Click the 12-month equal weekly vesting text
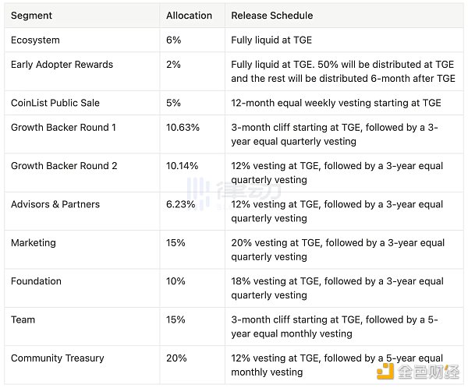Image resolution: width=468 pixels, height=388 pixels. [x=335, y=103]
